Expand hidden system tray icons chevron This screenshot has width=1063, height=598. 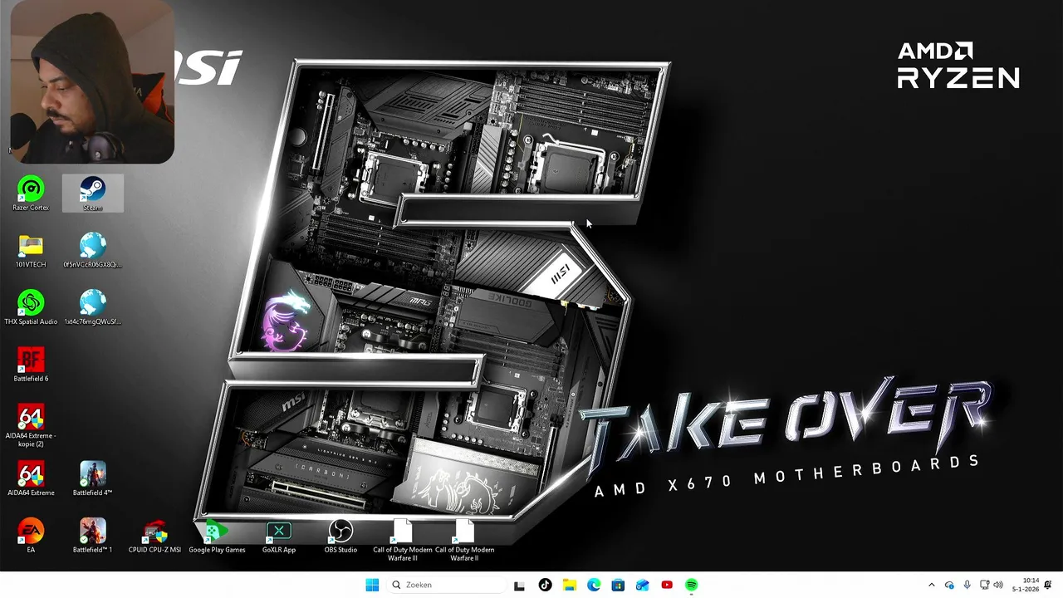(x=931, y=585)
